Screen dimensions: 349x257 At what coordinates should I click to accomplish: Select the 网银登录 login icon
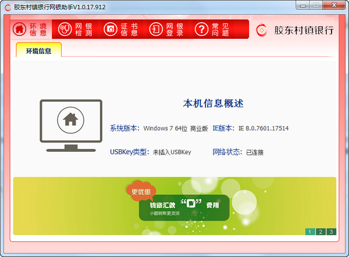155,29
